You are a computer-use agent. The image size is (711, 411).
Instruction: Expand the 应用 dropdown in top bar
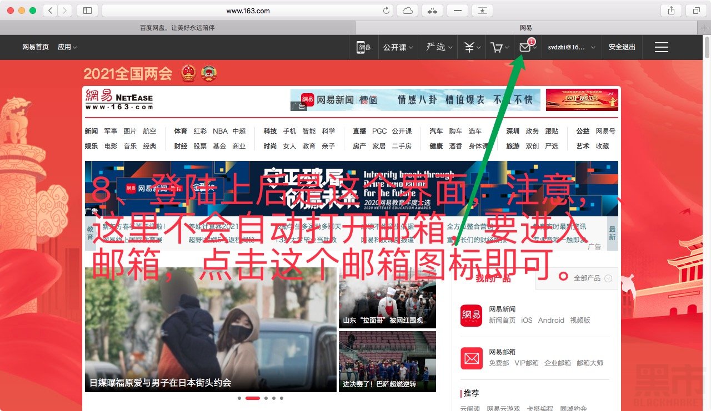point(67,47)
